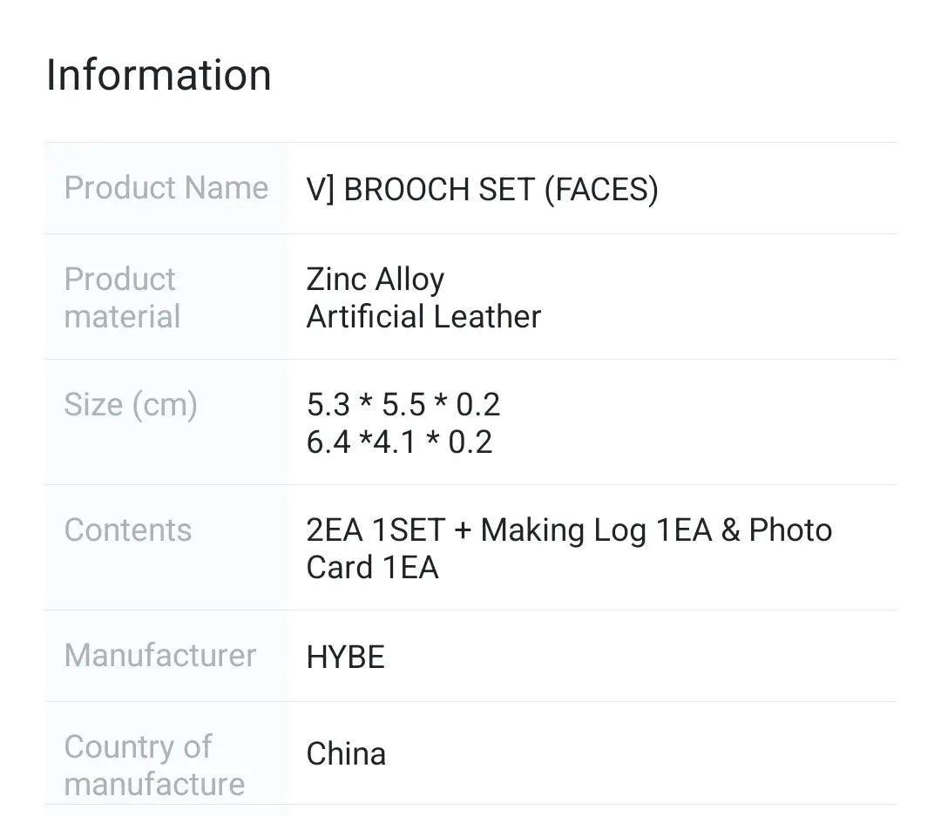Click the Contents label
This screenshot has height=816, width=941.
(x=127, y=530)
